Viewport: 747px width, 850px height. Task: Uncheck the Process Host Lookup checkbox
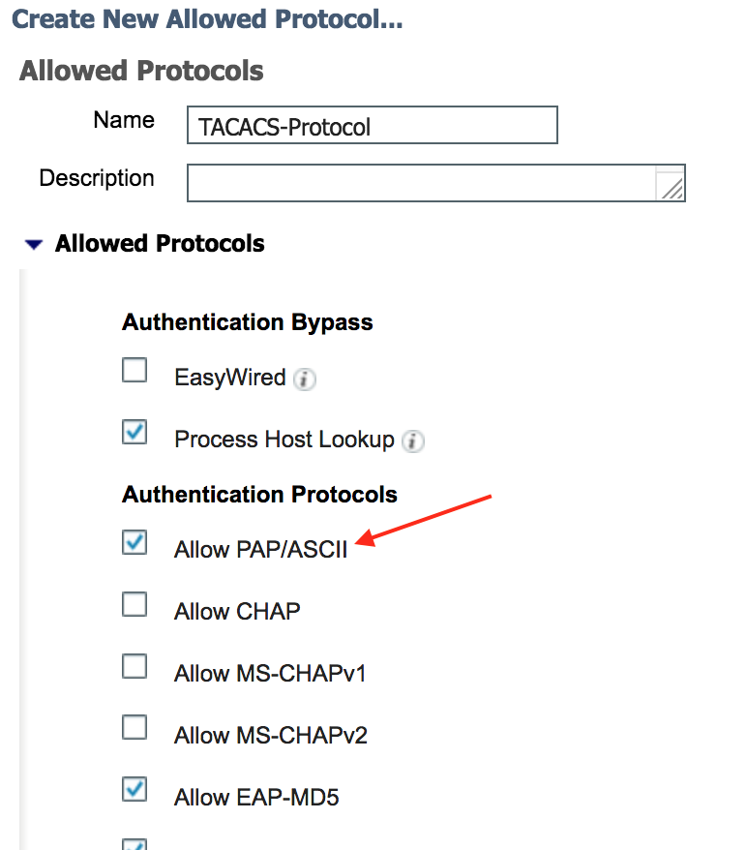tap(134, 433)
